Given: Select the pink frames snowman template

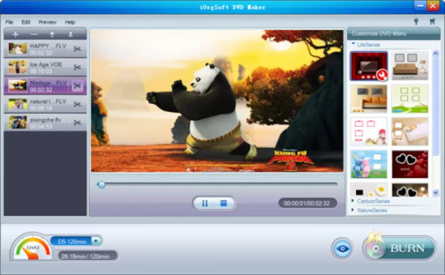Looking at the screenshot, I should tap(368, 132).
